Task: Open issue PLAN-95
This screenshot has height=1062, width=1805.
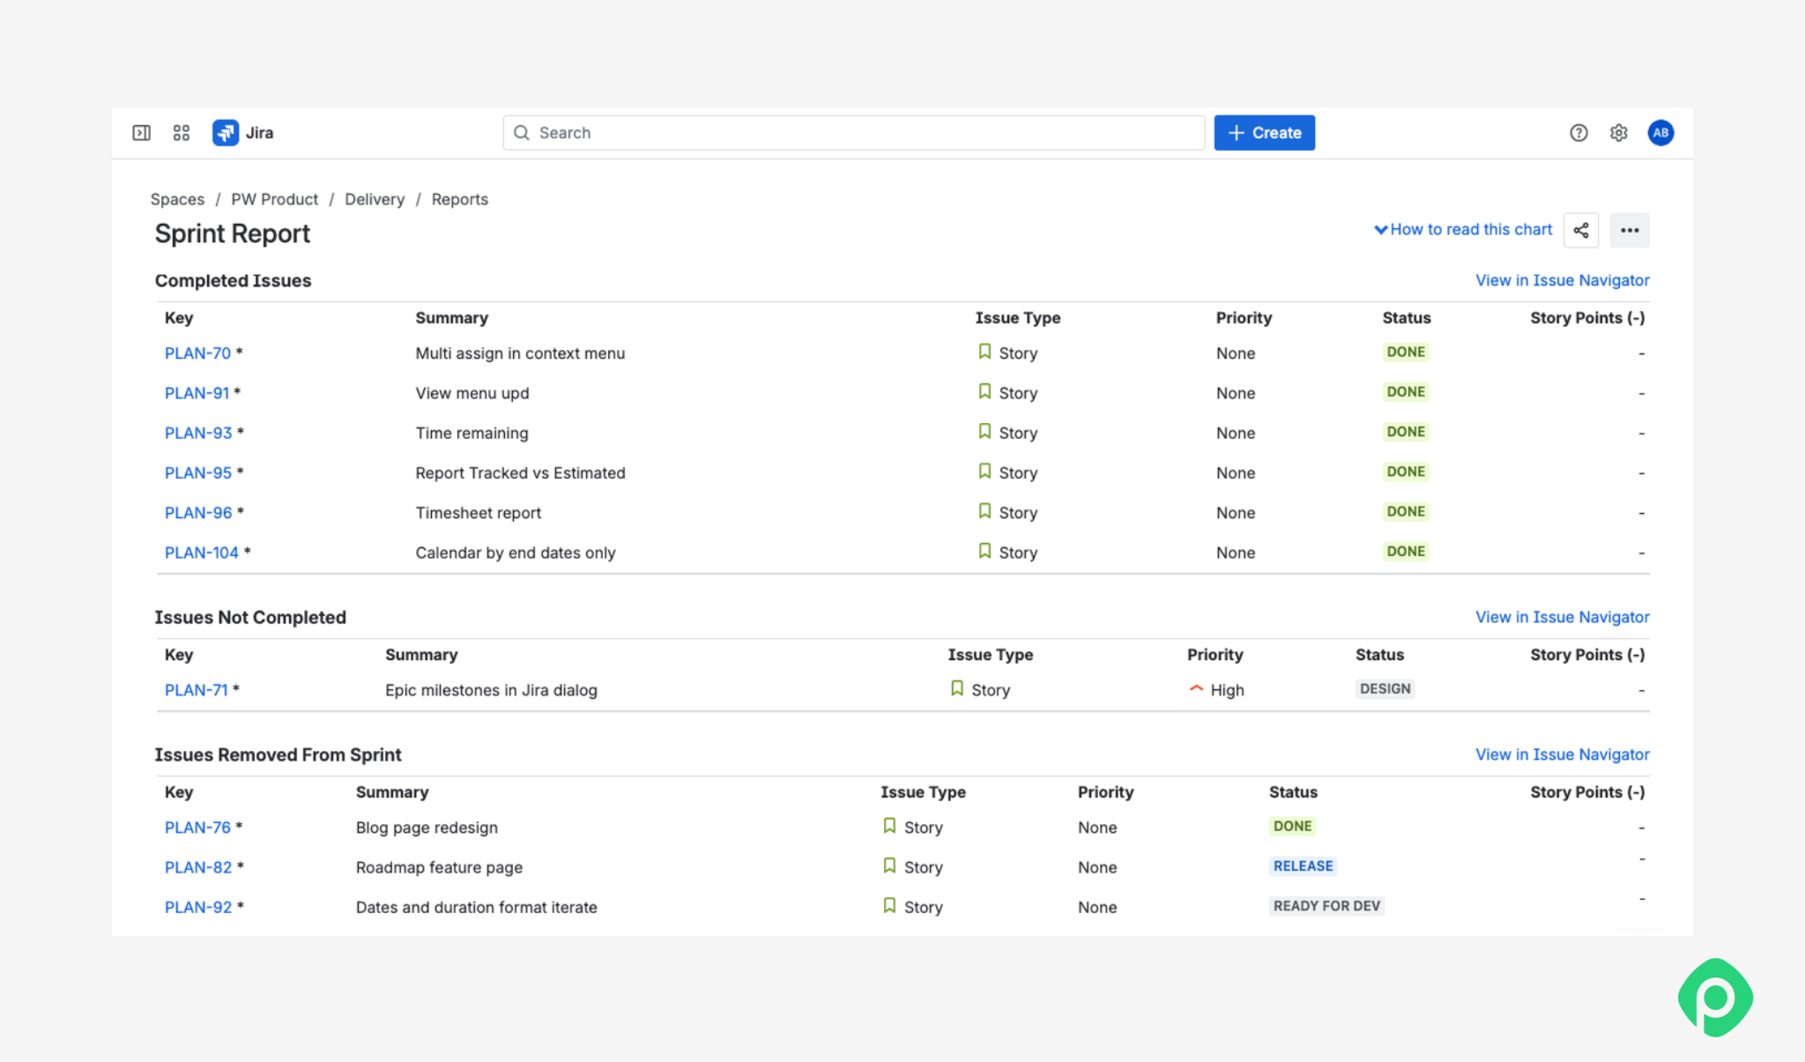Action: click(198, 473)
